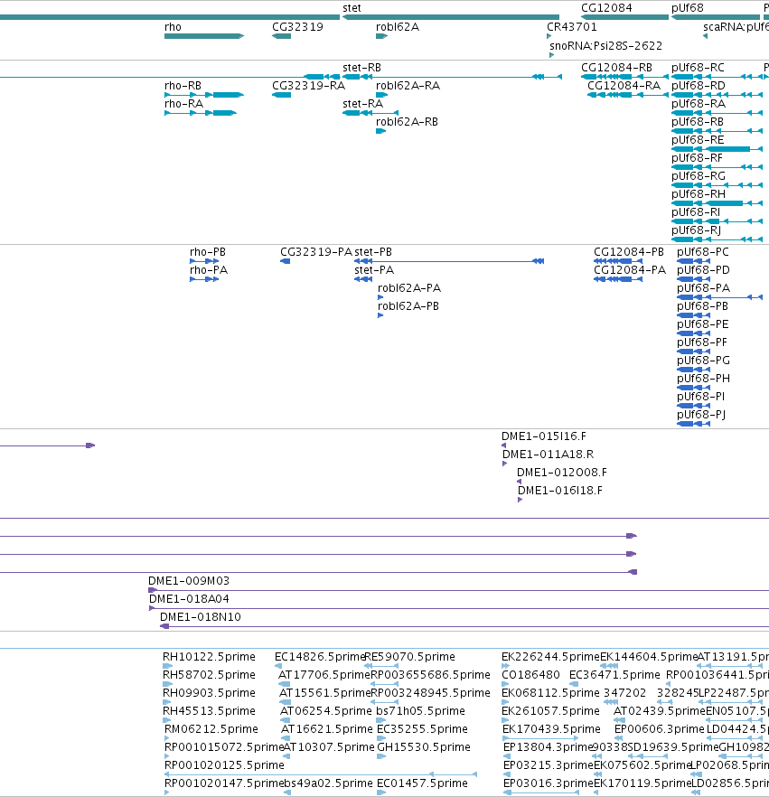Select the RM06212.5prime EST label
Viewport: 769px width, 797px height.
[x=211, y=729]
